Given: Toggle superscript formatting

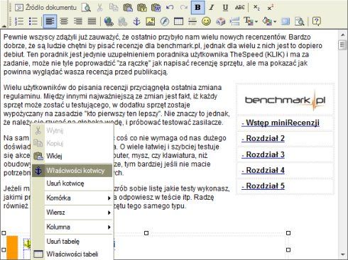Looking at the screenshot, I should pyautogui.click(x=271, y=8).
